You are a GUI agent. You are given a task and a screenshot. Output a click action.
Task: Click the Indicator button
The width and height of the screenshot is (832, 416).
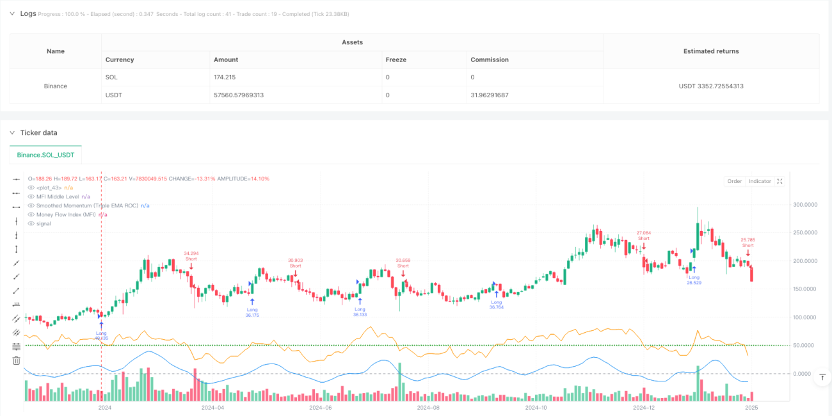[760, 181]
